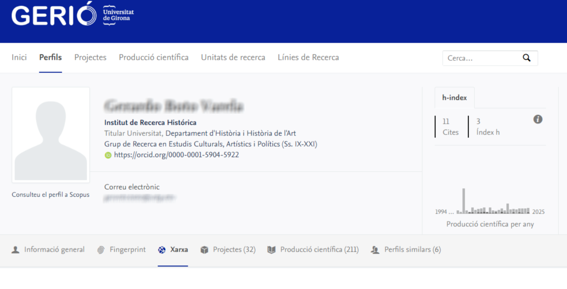Click Consulteu el perfil a Scopus link
This screenshot has height=289, width=567.
[50, 195]
